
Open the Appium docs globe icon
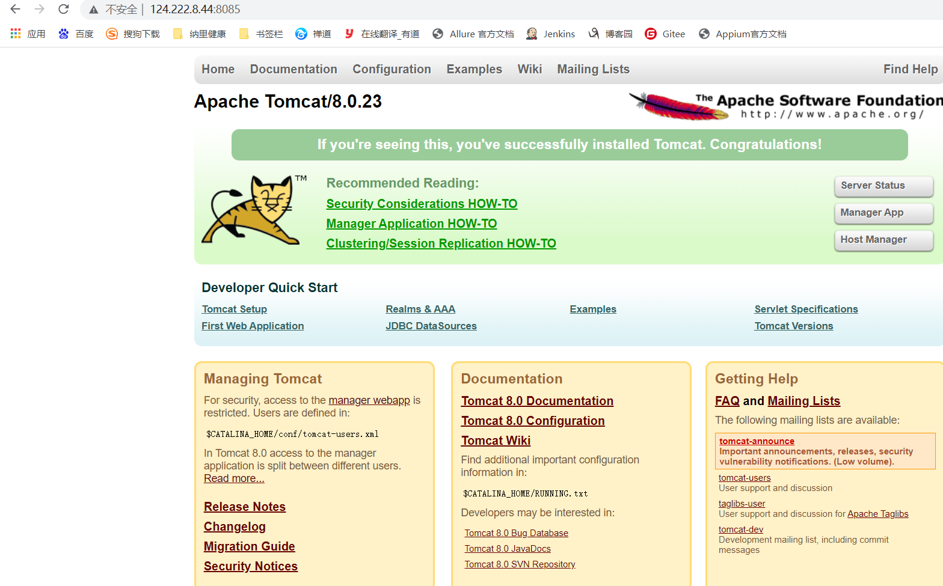click(x=704, y=34)
